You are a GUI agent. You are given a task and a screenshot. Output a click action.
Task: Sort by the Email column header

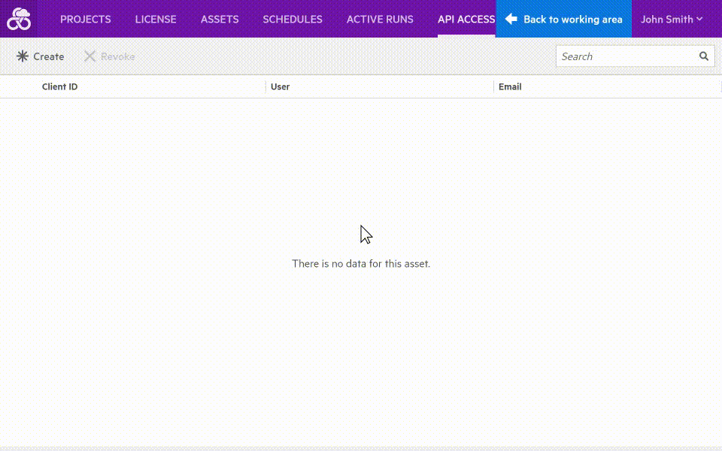coord(510,86)
